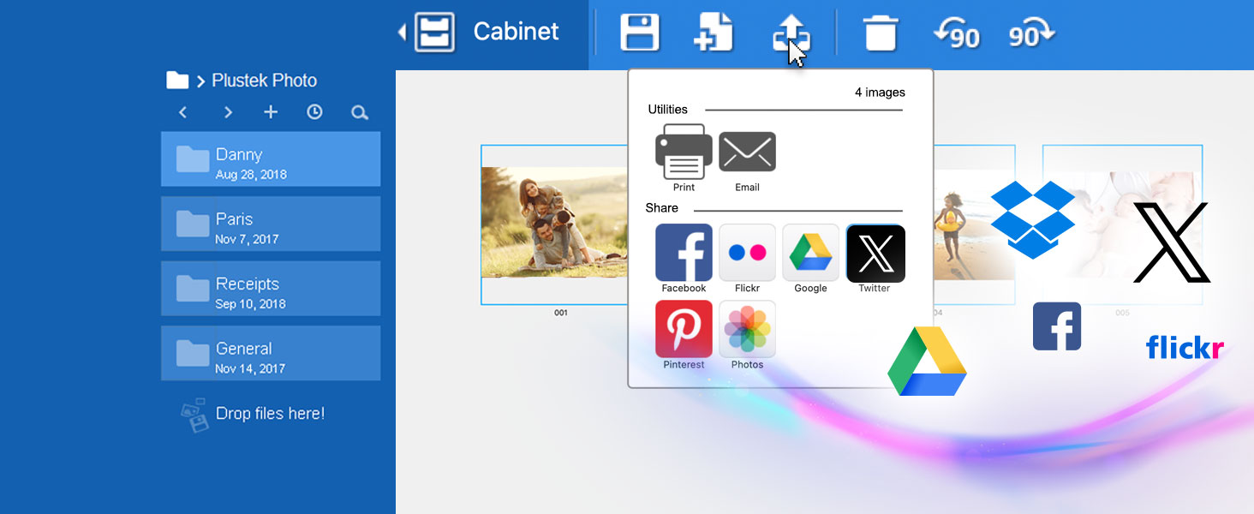This screenshot has width=1254, height=514.
Task: Click the Cabinet title text
Action: click(517, 32)
